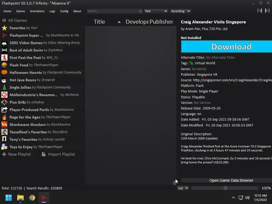
Task: Toggle Title column sort arrow
Action: click(x=119, y=22)
